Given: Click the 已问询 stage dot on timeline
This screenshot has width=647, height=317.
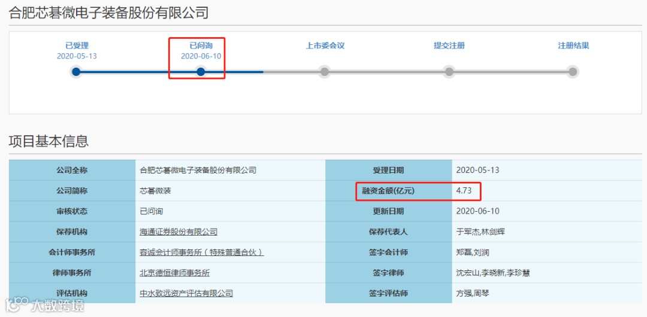Looking at the screenshot, I should 201,72.
